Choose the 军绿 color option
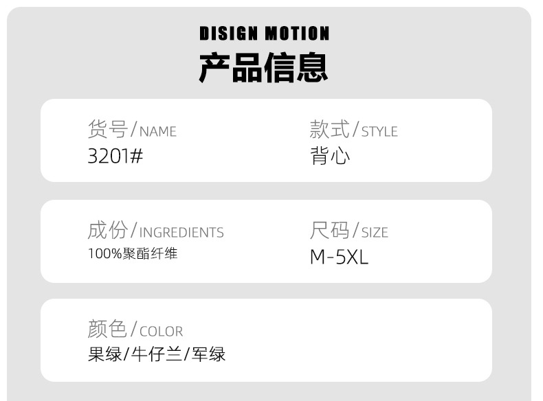 (x=208, y=354)
